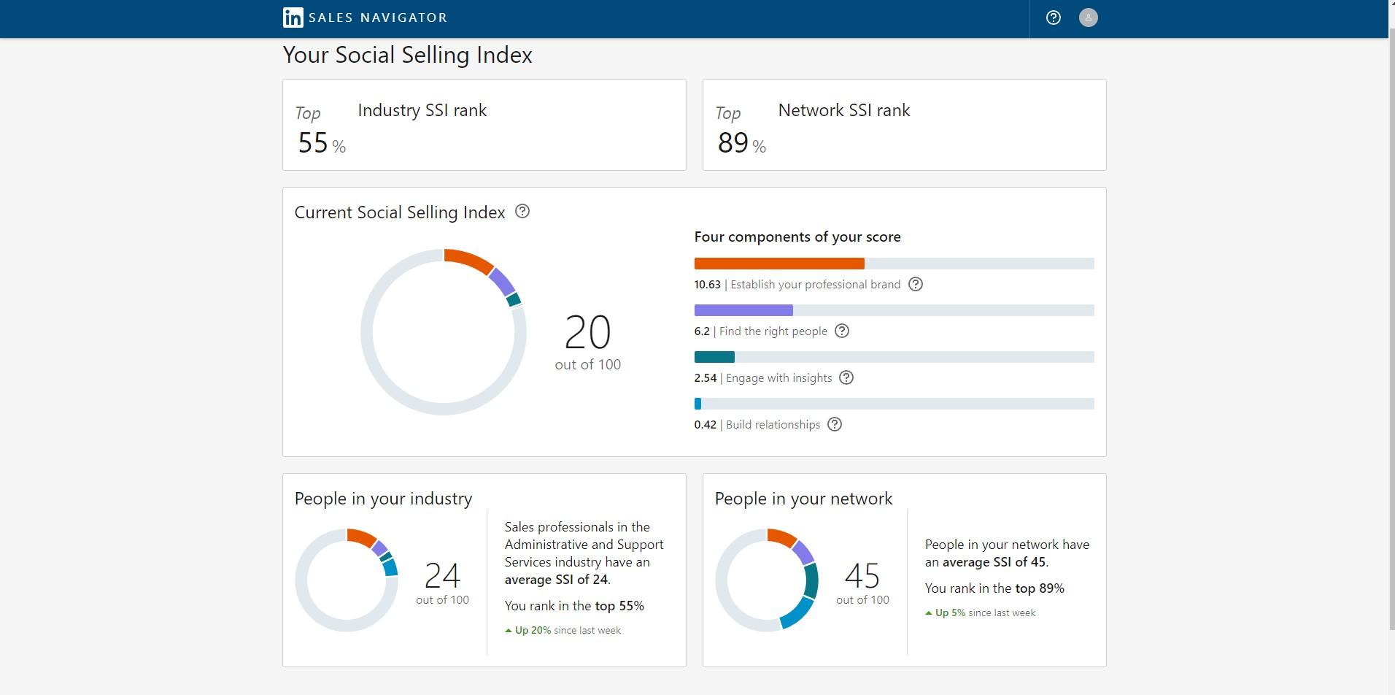Open the profile avatar menu
1395x695 pixels.
(1088, 18)
